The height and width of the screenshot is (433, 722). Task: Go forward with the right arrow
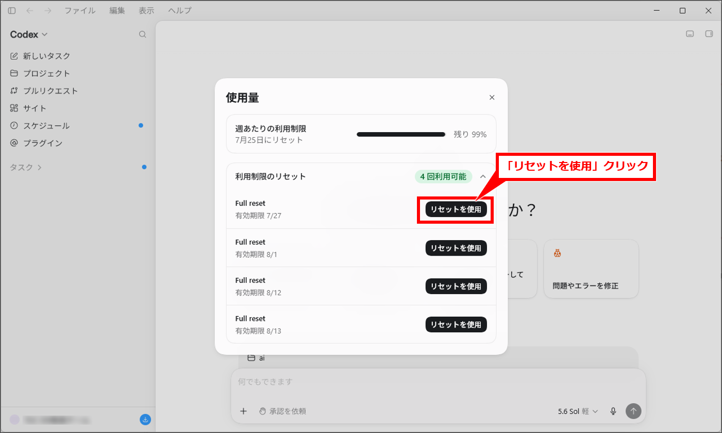tap(47, 10)
